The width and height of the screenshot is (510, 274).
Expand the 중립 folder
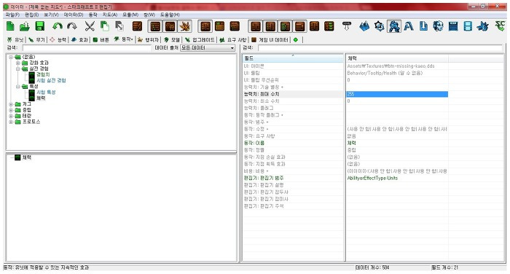point(11,110)
